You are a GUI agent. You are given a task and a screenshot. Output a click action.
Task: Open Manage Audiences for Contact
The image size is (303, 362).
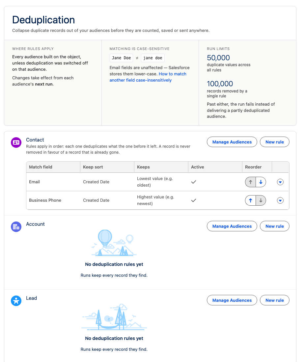point(232,142)
